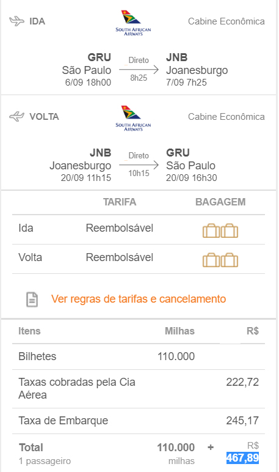Click the Reembolsável fare for Volta
Image resolution: width=279 pixels, height=472 pixels.
pyautogui.click(x=120, y=257)
